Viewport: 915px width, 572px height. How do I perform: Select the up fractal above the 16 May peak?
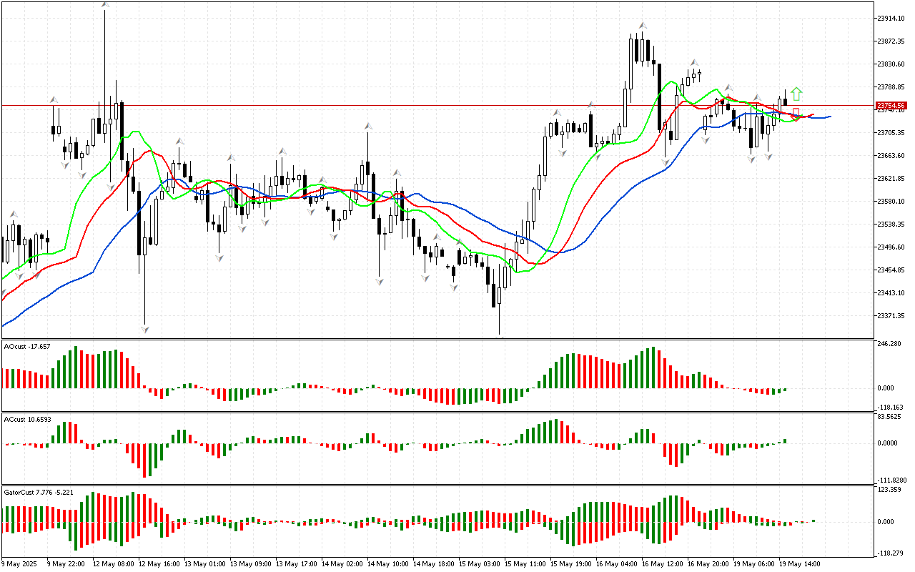pos(643,25)
